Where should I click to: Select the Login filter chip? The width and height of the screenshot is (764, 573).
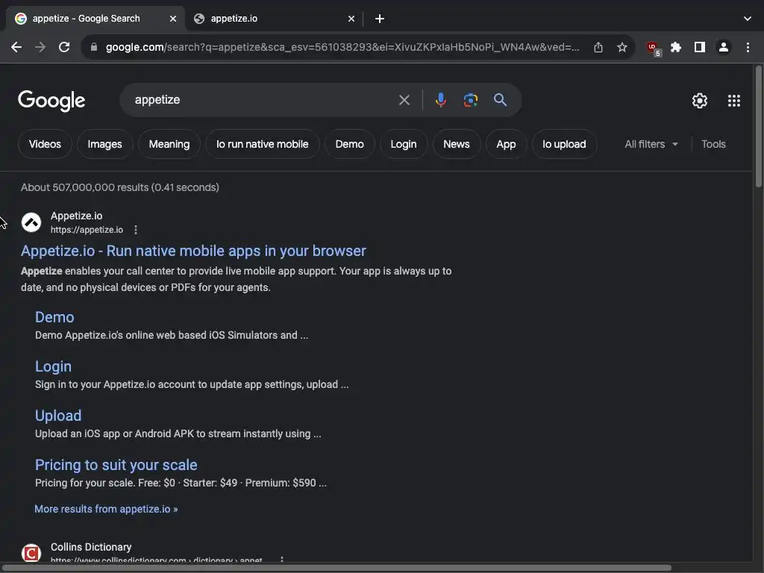pyautogui.click(x=404, y=144)
